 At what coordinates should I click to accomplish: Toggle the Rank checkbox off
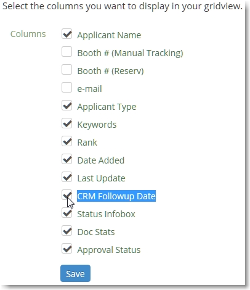pyautogui.click(x=67, y=141)
